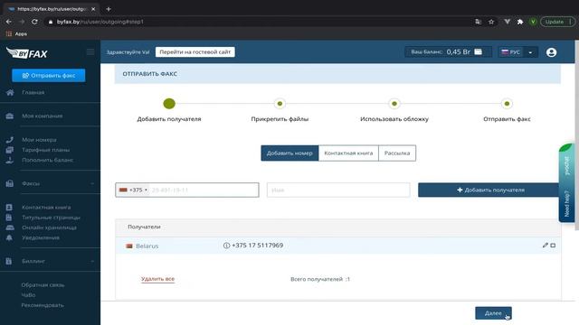Click the icon beside Пополнить баланс
Image resolution: width=579 pixels, height=325 pixels.
tap(10, 161)
